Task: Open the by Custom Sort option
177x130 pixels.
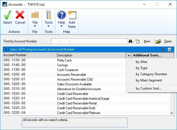Action: (x=148, y=88)
